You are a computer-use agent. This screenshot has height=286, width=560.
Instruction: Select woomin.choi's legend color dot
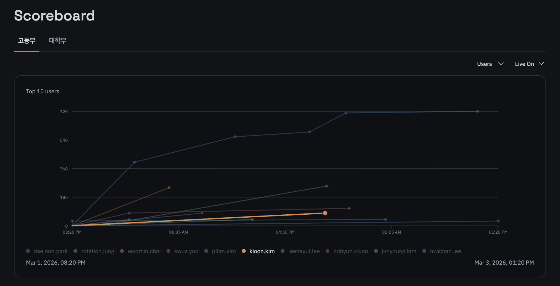point(122,251)
